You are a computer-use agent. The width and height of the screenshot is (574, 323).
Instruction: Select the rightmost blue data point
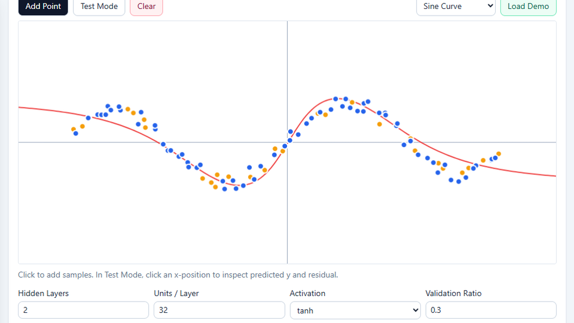495,158
